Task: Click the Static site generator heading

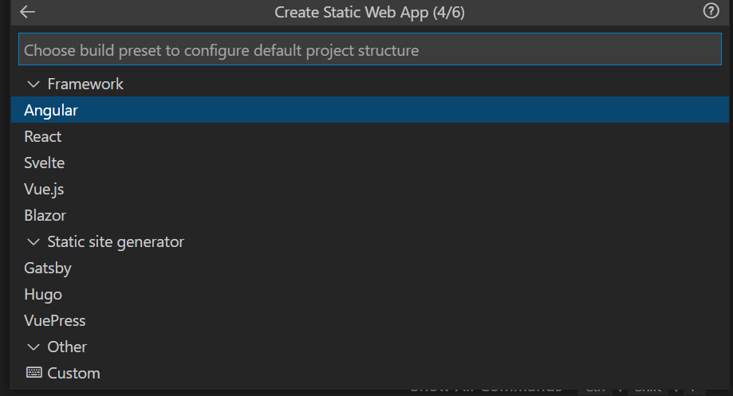Action: (116, 241)
